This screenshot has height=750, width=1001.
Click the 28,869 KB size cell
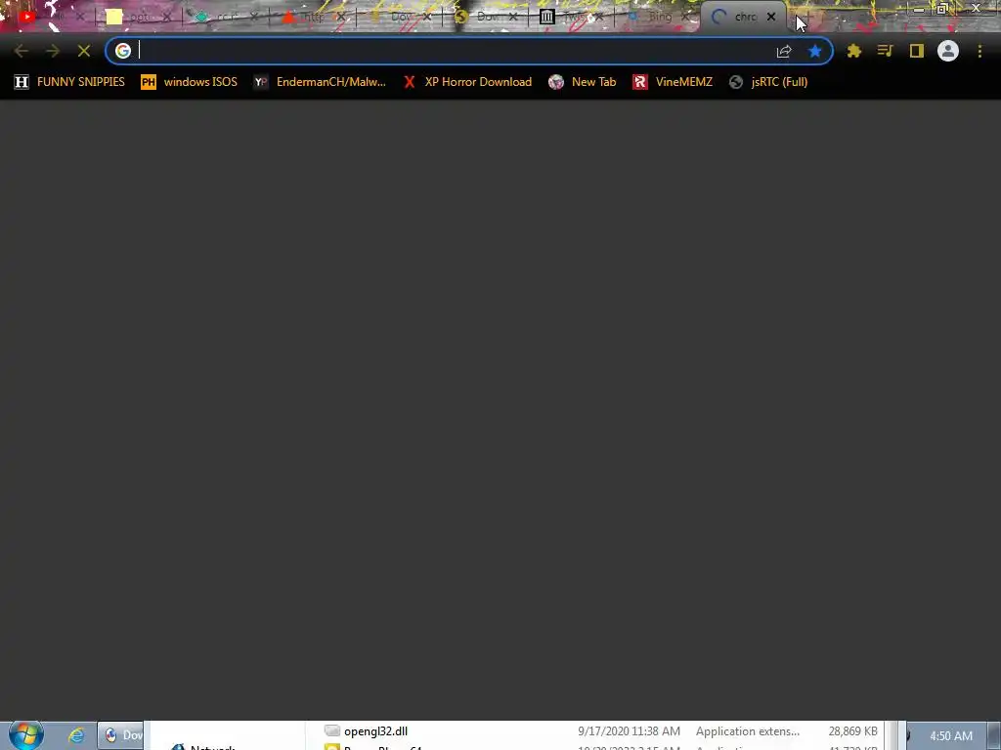[x=852, y=730]
